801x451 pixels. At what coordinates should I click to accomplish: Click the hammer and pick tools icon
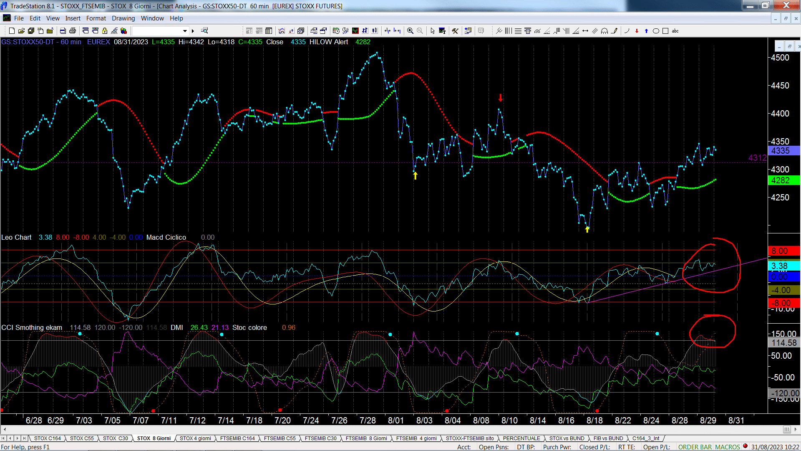point(455,31)
